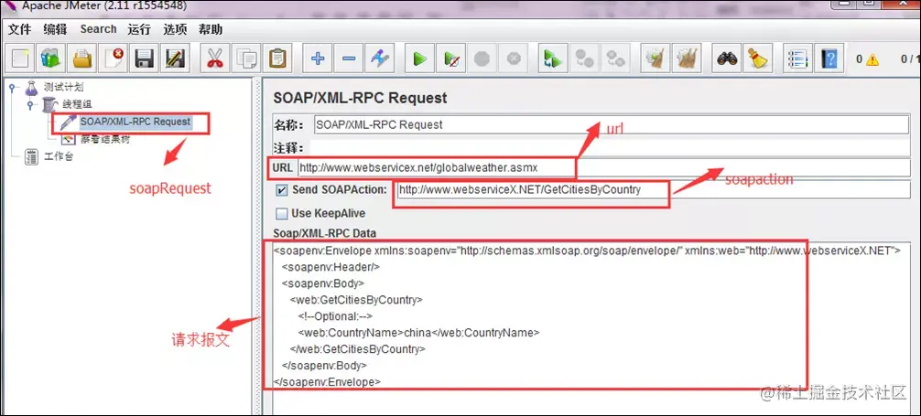The image size is (921, 416).
Task: Click the Copy toolbar icon
Action: pyautogui.click(x=246, y=59)
